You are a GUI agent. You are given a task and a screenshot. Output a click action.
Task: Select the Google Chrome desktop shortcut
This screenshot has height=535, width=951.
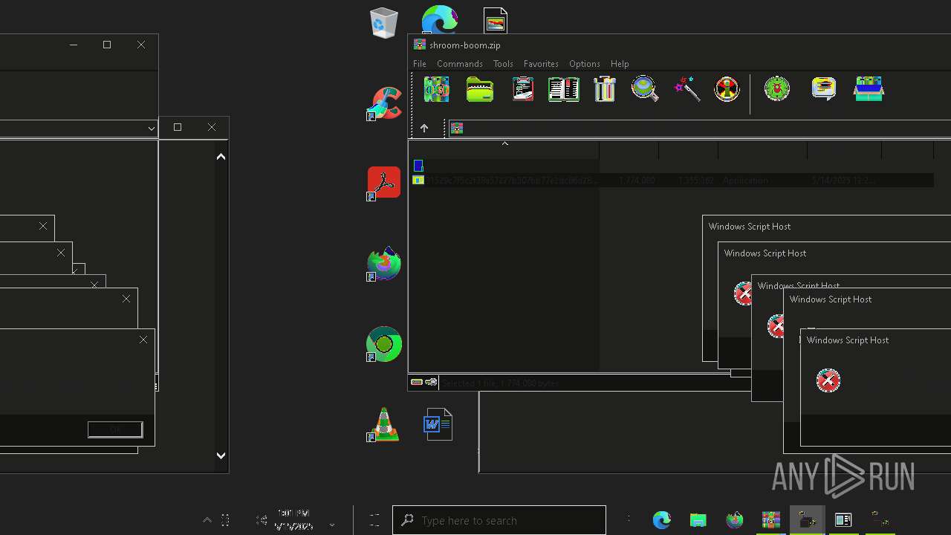(384, 344)
